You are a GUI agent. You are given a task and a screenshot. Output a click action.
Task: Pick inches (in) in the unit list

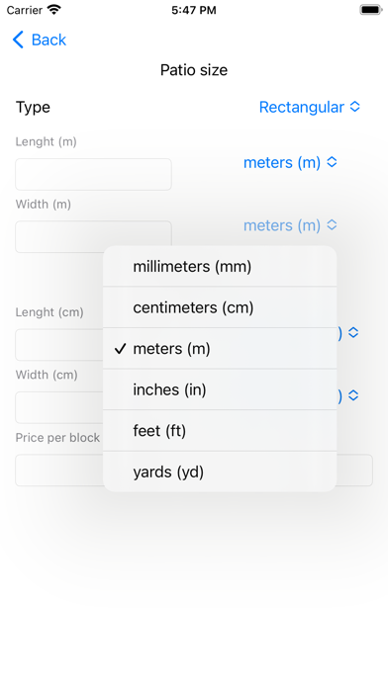click(220, 389)
